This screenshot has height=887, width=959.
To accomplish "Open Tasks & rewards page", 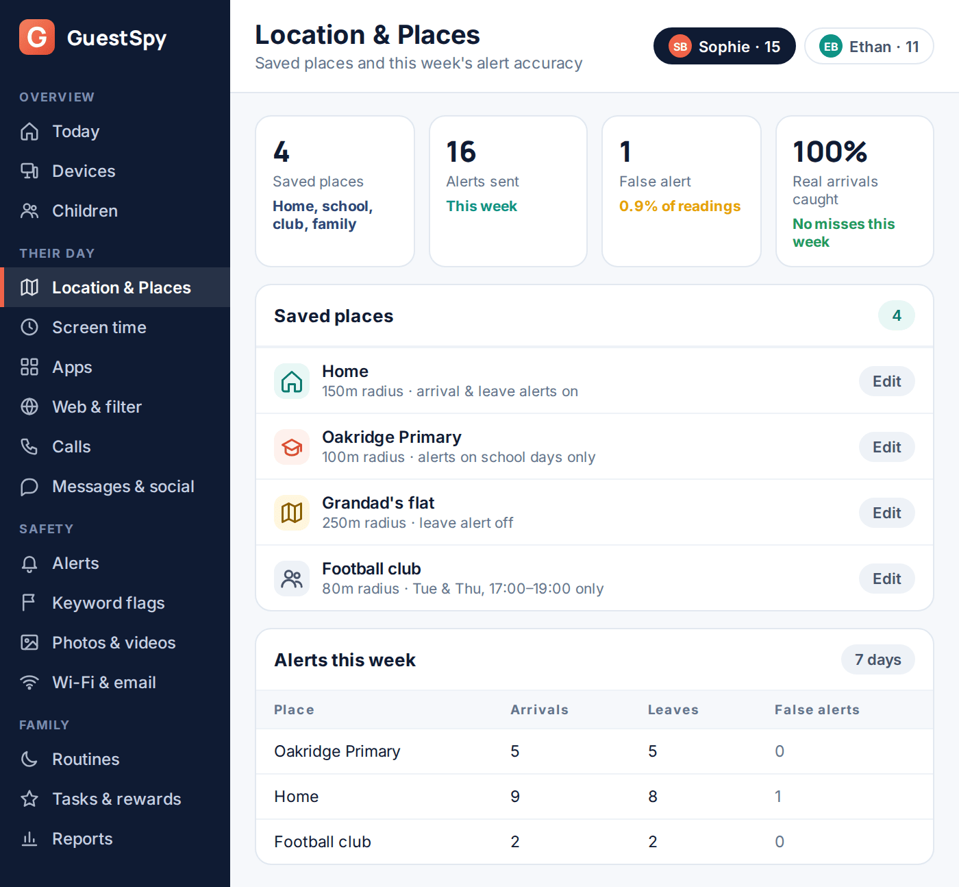I will pyautogui.click(x=115, y=799).
